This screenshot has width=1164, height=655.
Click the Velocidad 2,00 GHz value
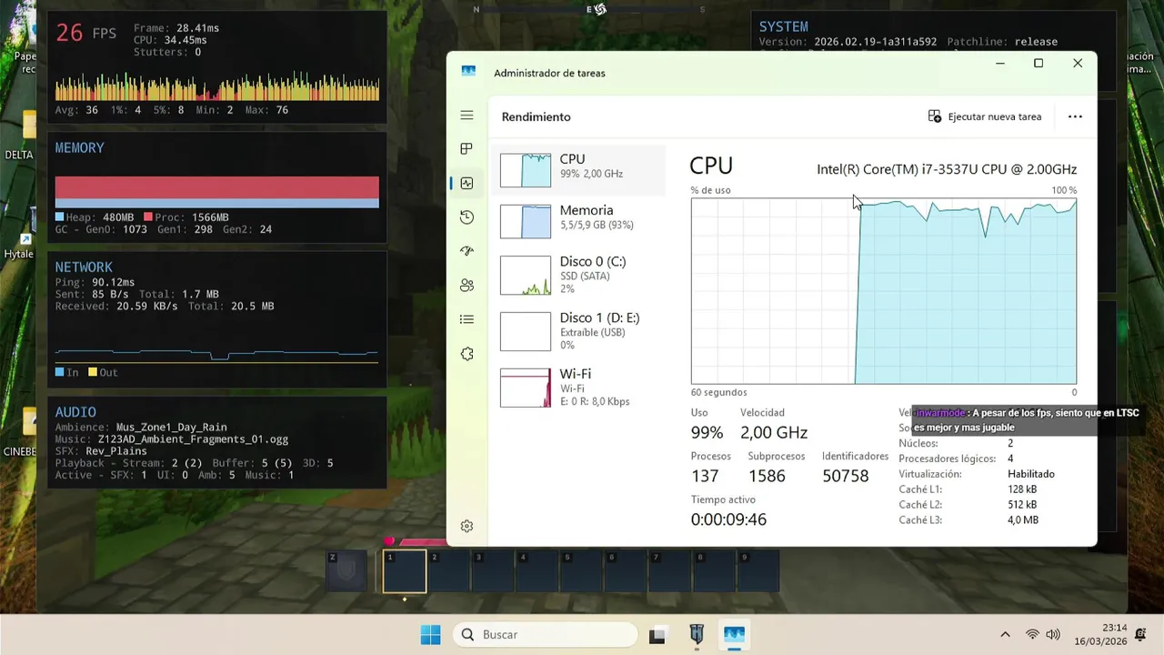click(x=774, y=432)
